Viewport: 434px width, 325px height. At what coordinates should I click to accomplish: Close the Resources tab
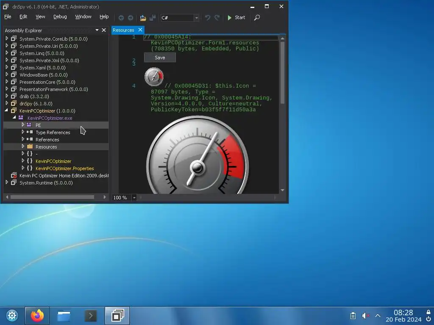click(x=140, y=30)
